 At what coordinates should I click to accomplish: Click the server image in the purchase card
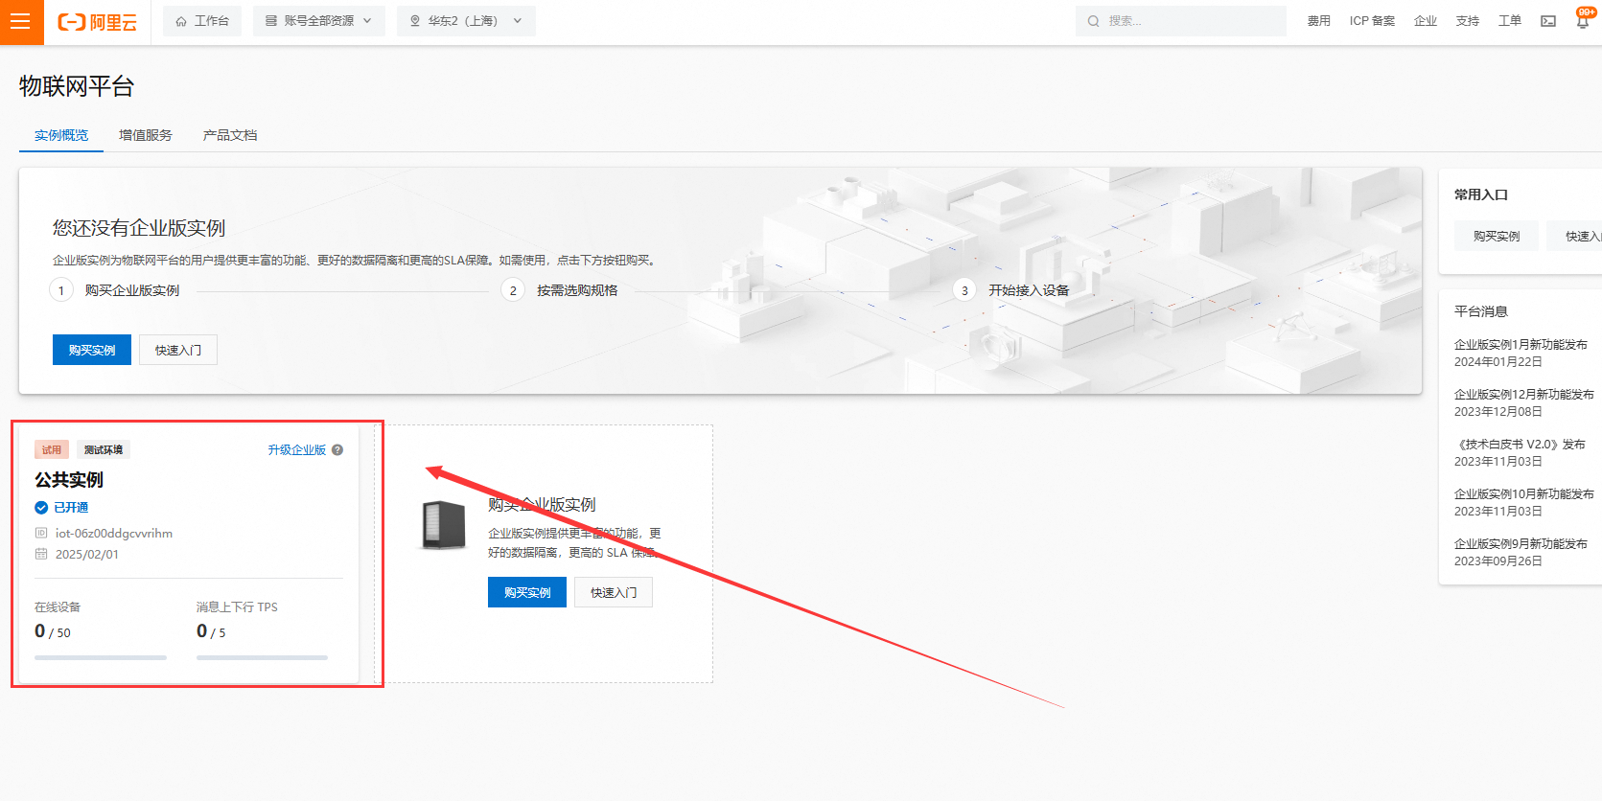(444, 526)
